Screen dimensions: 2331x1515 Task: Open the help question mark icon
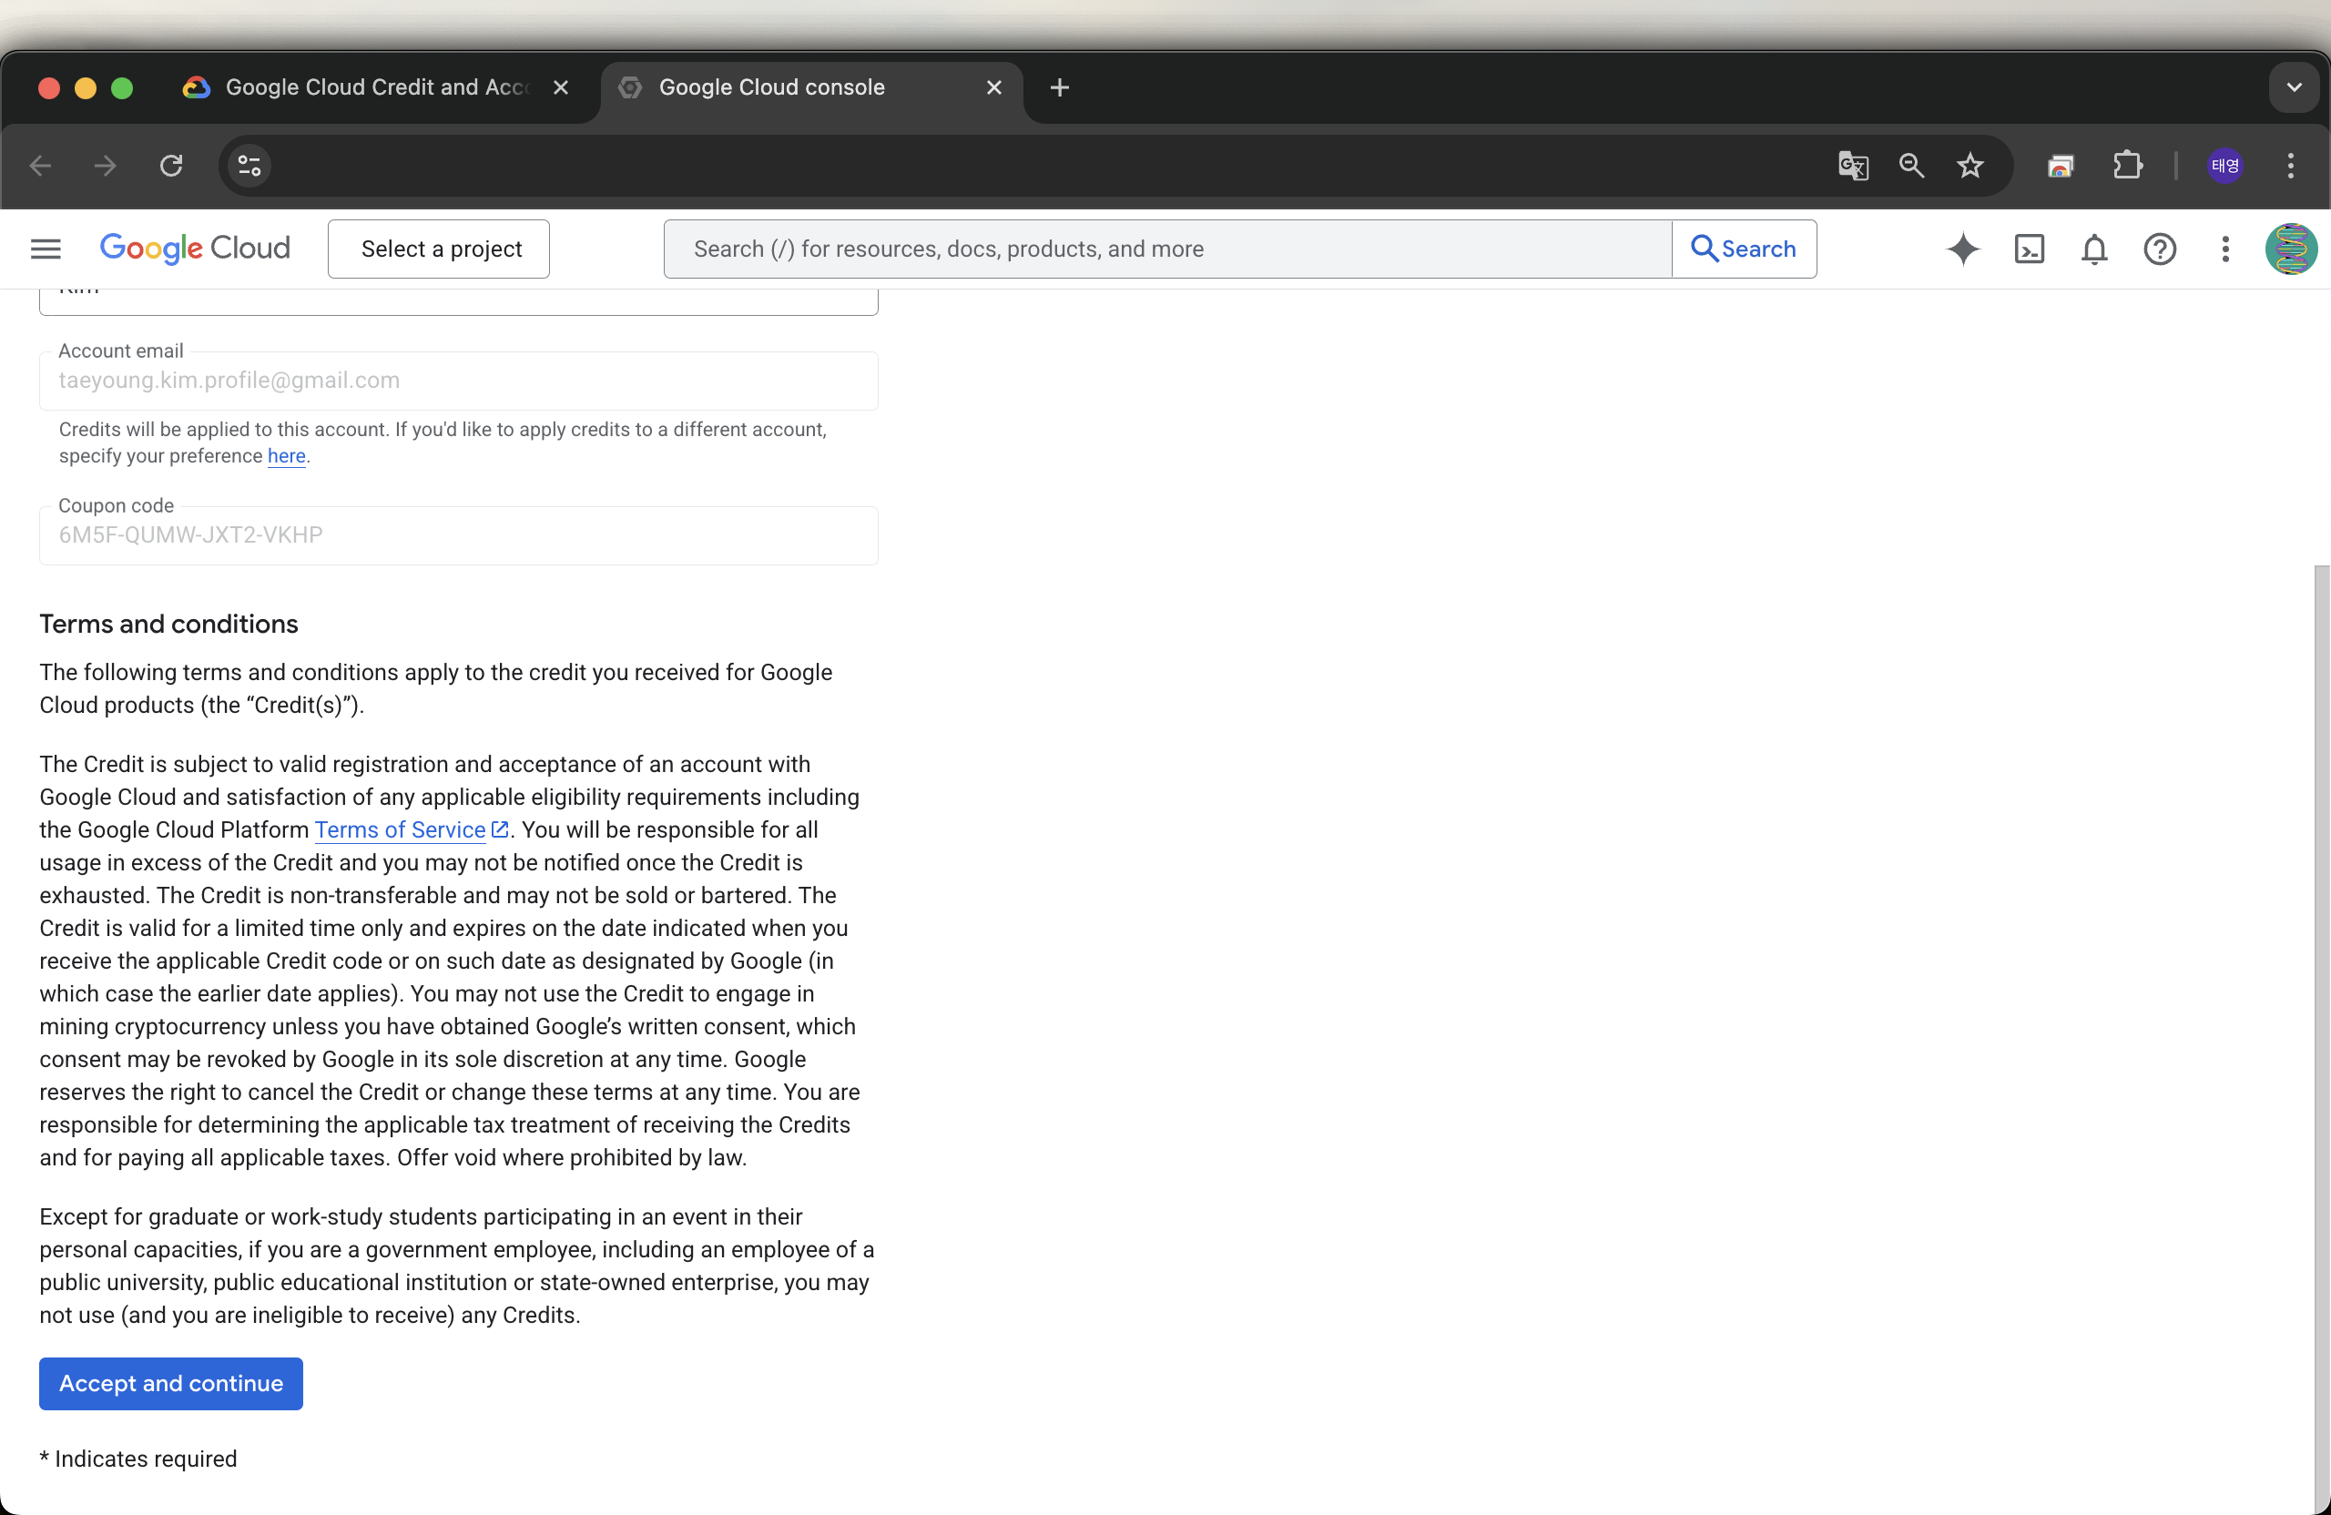(x=2160, y=249)
